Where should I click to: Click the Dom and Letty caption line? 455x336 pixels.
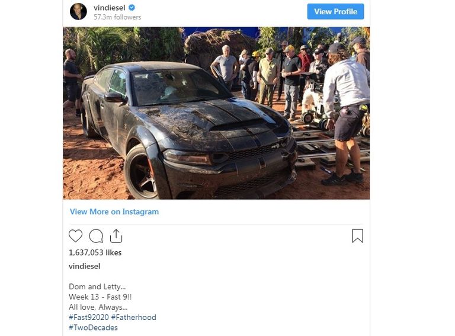[x=97, y=287]
